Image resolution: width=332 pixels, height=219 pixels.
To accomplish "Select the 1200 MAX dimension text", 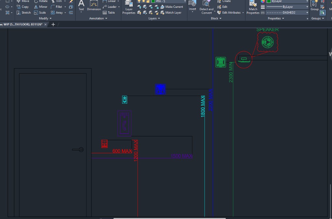I will [136, 151].
